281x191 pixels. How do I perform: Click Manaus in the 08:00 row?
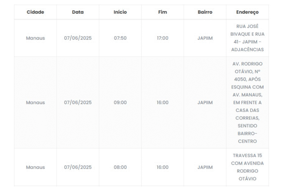pyautogui.click(x=35, y=167)
